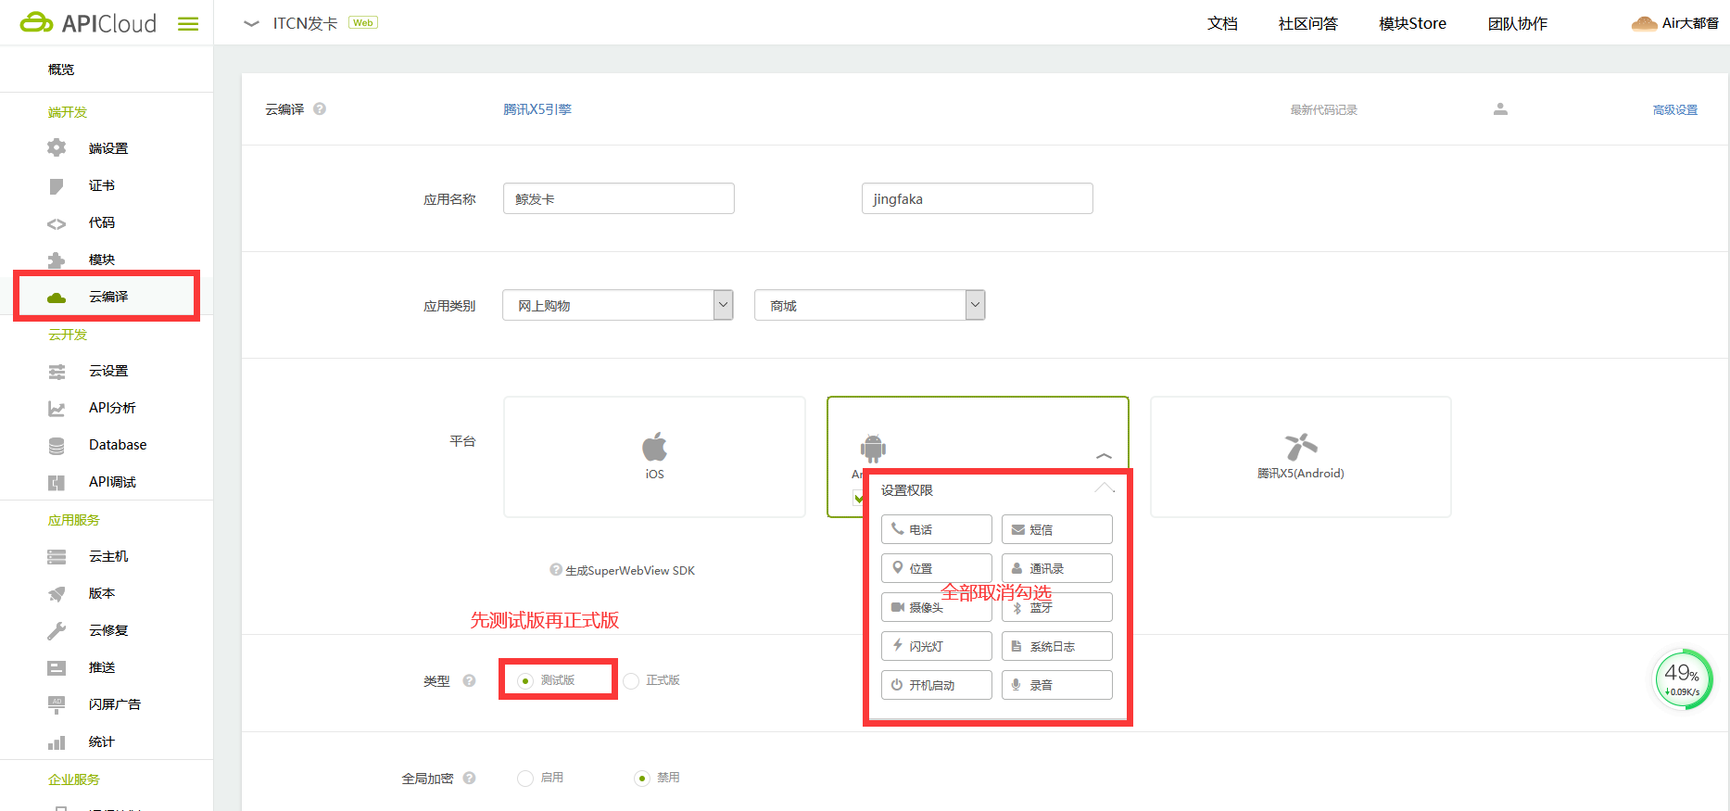Collapse Android card chevron
The width and height of the screenshot is (1730, 811).
(x=1104, y=456)
